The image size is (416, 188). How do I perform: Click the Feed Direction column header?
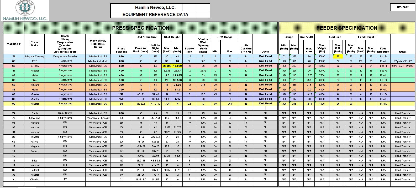(x=383, y=50)
